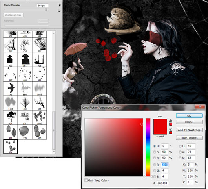The height and width of the screenshot is (189, 208).
Task: Click the S saturation value field
Action: pyautogui.click(x=164, y=152)
